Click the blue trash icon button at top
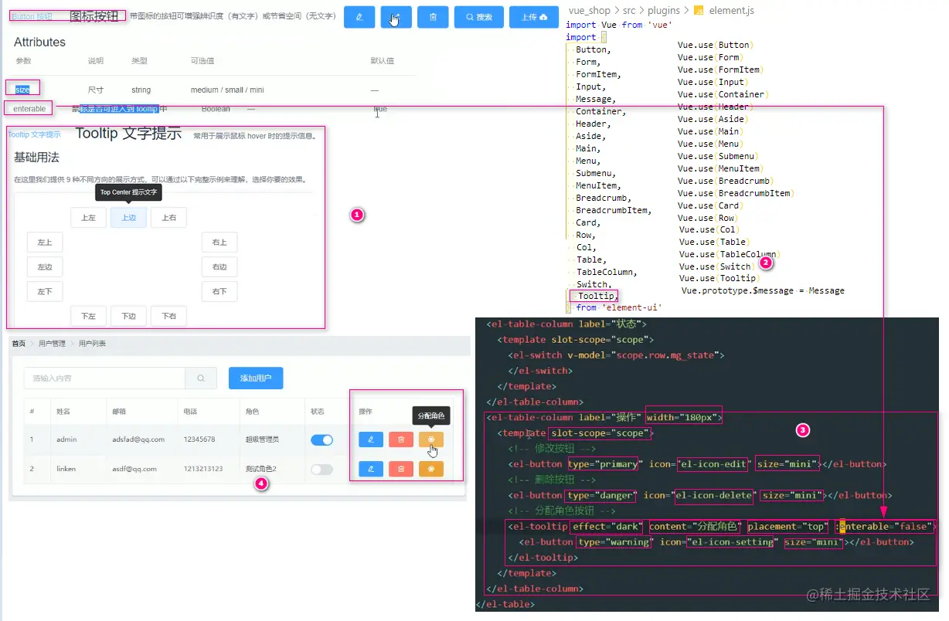This screenshot has height=621, width=949. [433, 17]
